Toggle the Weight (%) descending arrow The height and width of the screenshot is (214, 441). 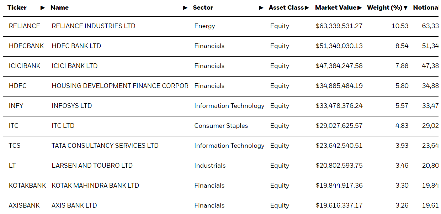pyautogui.click(x=405, y=8)
